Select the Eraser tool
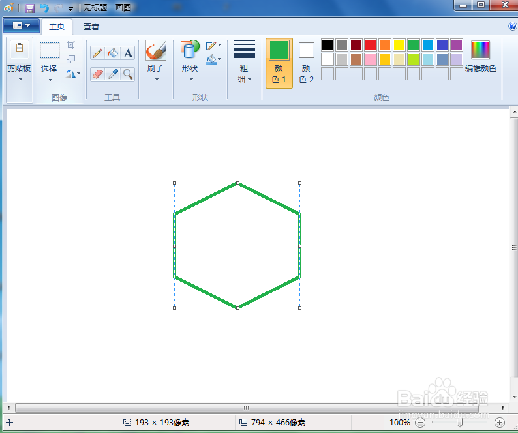Viewport: 518px width, 433px height. tap(97, 74)
